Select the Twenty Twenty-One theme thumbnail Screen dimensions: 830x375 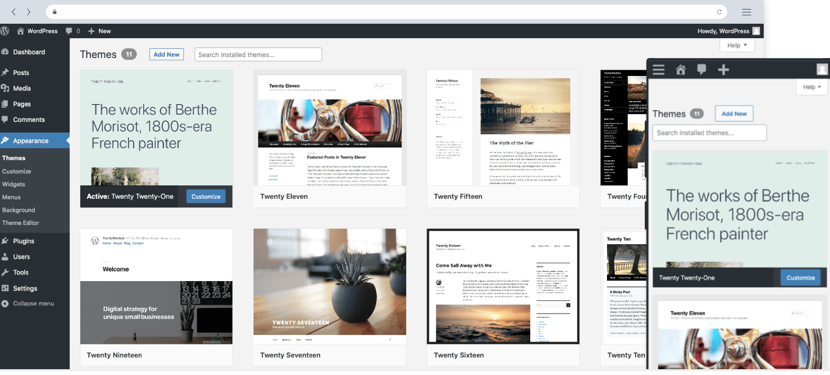tap(156, 128)
